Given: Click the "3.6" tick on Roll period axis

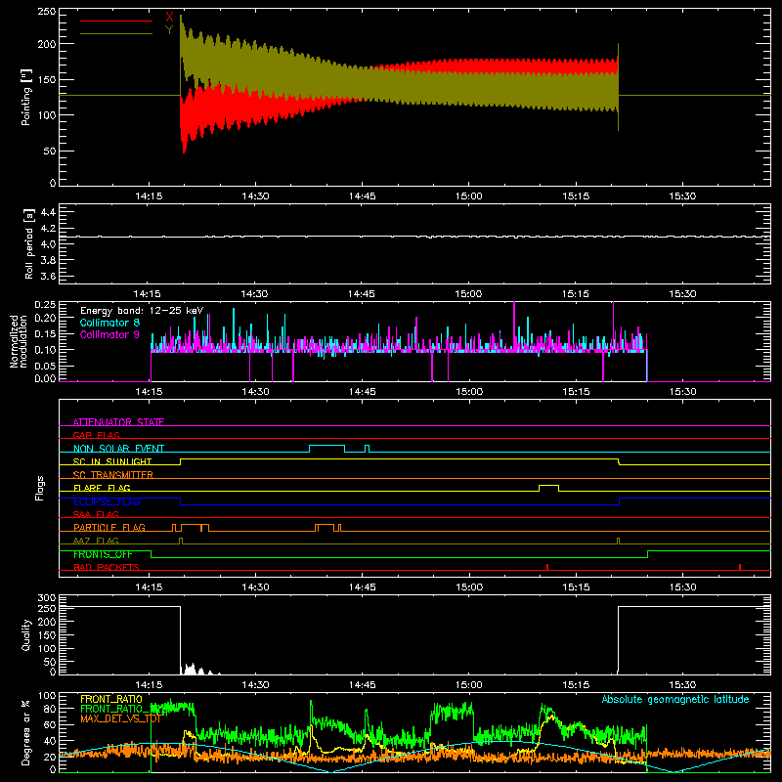Looking at the screenshot, I should coord(48,276).
